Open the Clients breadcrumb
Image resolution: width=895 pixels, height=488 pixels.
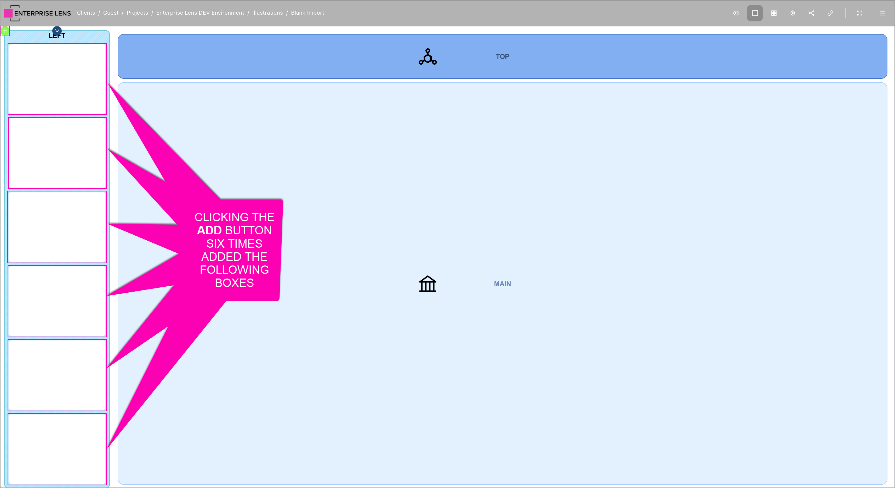[86, 13]
